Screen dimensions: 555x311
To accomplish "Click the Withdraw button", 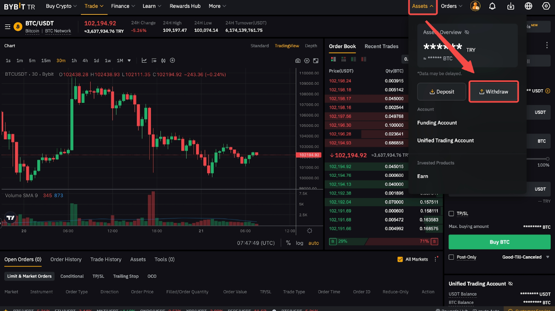I will 493,92.
